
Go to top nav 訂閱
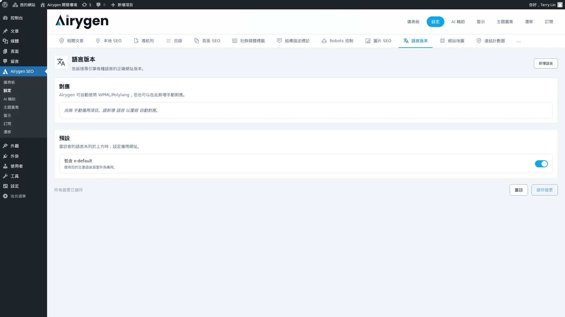pos(549,22)
